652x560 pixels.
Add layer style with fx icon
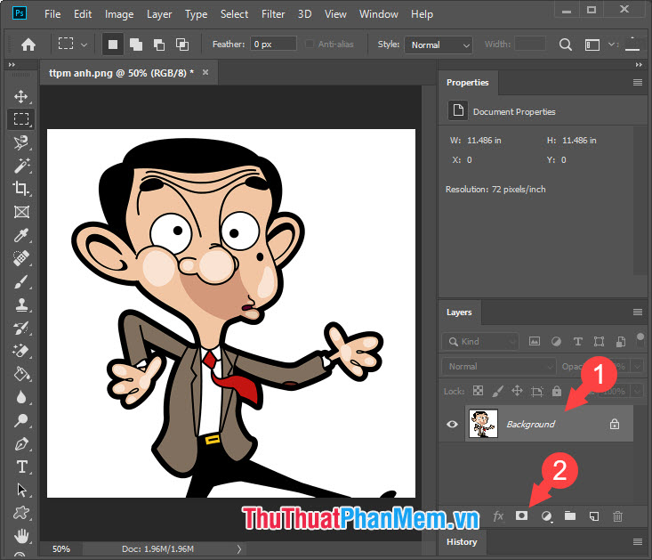click(x=498, y=516)
